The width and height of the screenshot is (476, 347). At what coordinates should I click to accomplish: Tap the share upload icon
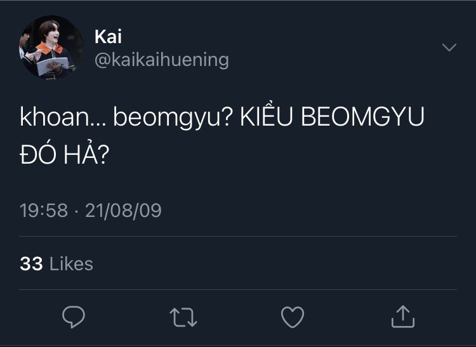(402, 317)
